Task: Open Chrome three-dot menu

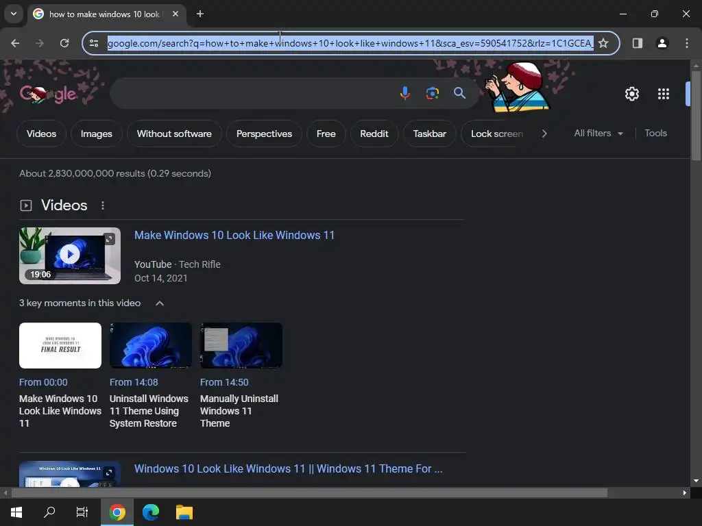Action: (686, 43)
